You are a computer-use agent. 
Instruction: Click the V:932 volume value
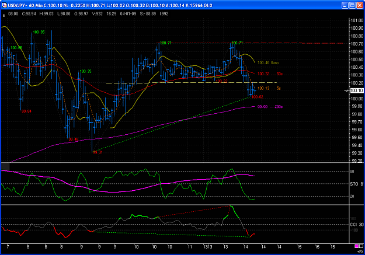pos(98,14)
